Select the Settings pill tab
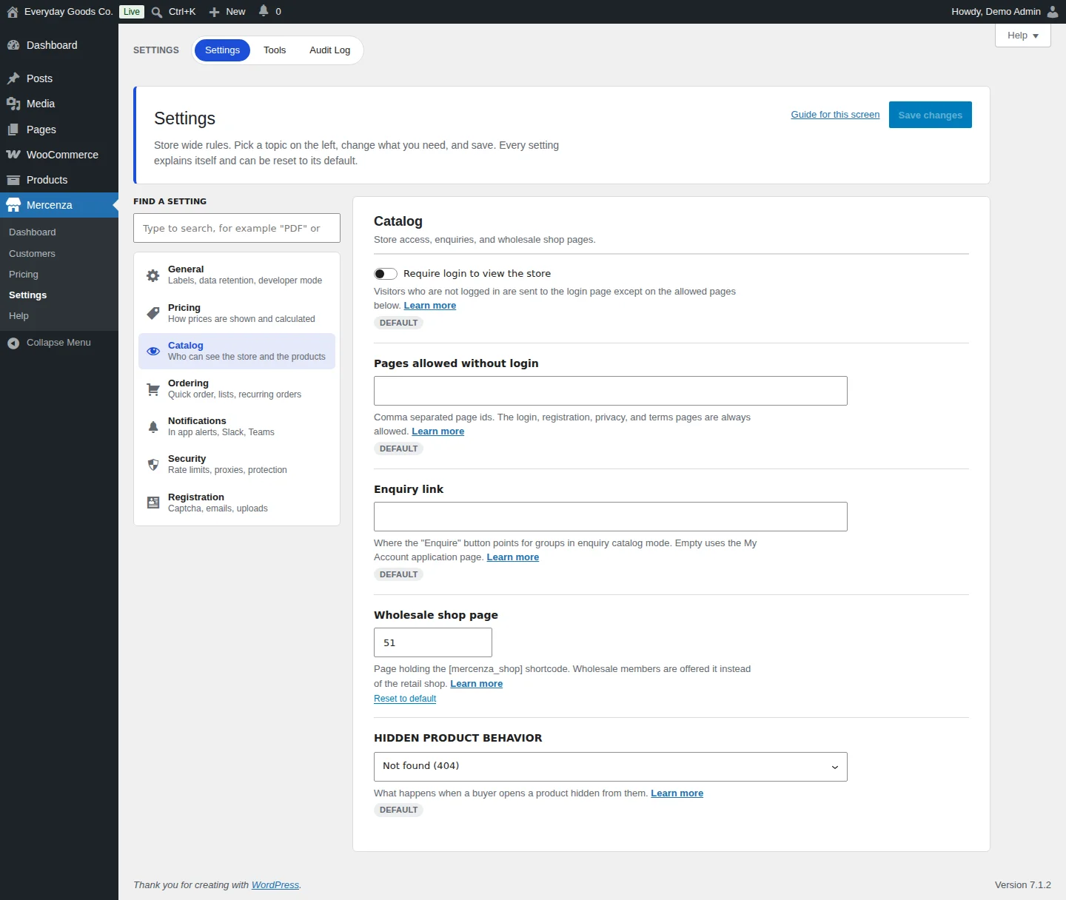1066x900 pixels. pos(222,50)
